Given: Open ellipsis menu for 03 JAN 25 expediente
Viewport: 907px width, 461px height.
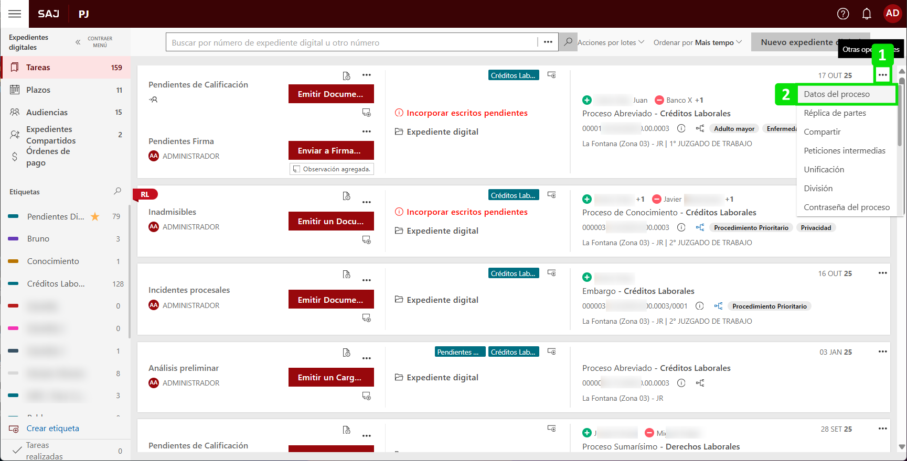Looking at the screenshot, I should [x=883, y=352].
